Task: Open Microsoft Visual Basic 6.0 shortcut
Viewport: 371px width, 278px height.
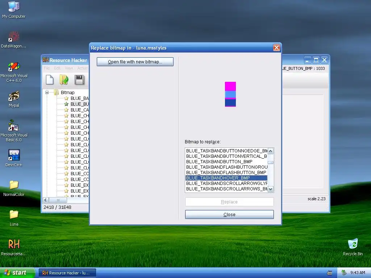Action: pos(14,131)
